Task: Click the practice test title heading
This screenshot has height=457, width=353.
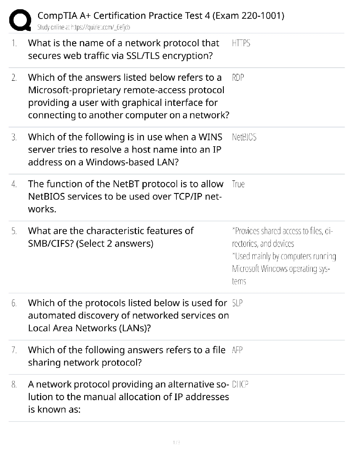Action: click(x=161, y=15)
